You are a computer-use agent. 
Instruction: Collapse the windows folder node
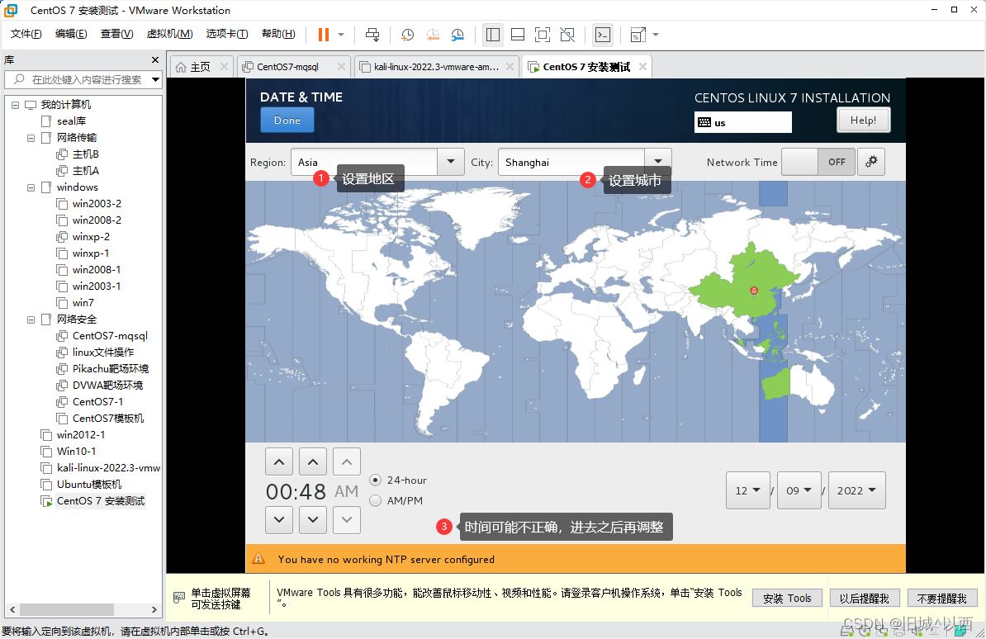(x=31, y=187)
